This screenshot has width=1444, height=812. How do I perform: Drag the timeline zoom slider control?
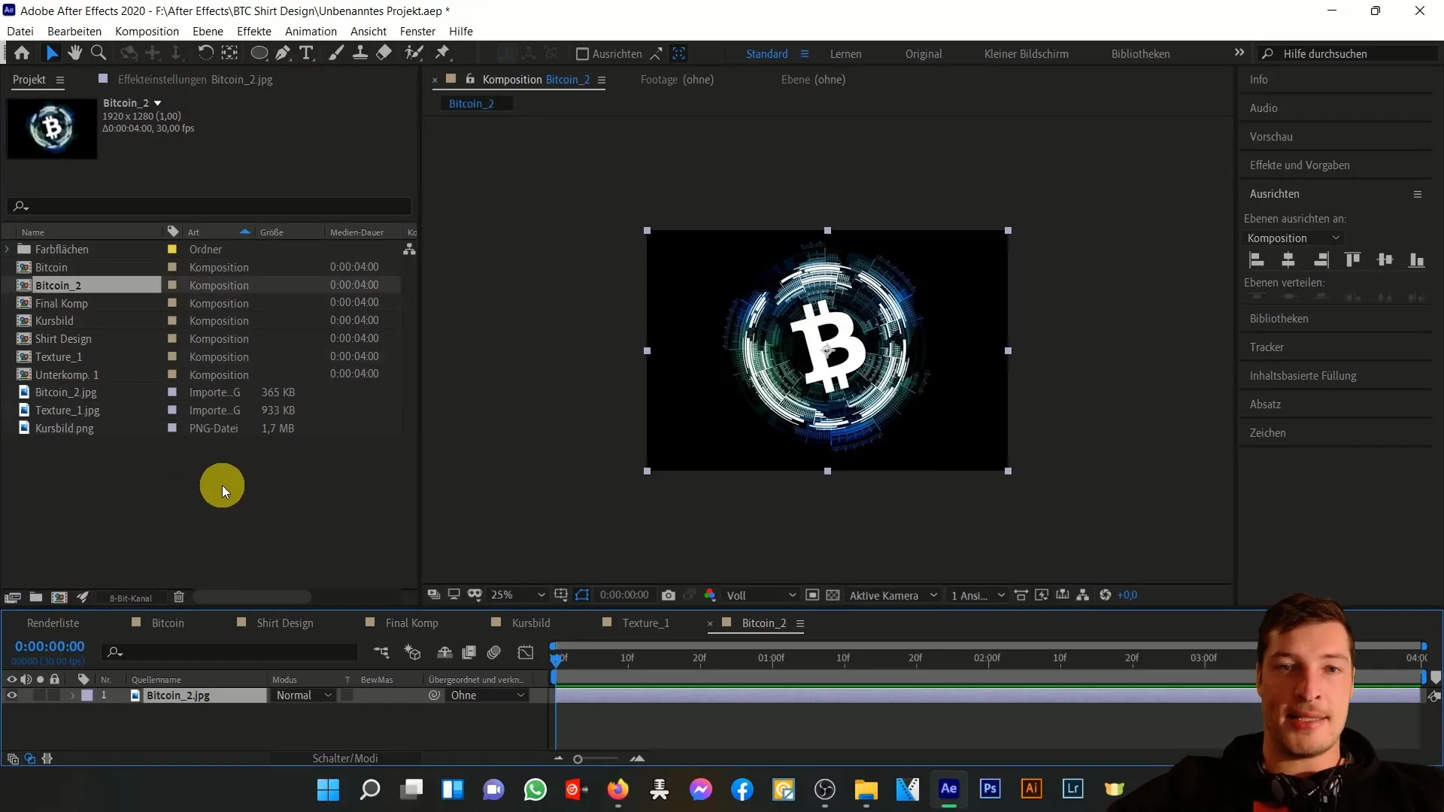[577, 759]
